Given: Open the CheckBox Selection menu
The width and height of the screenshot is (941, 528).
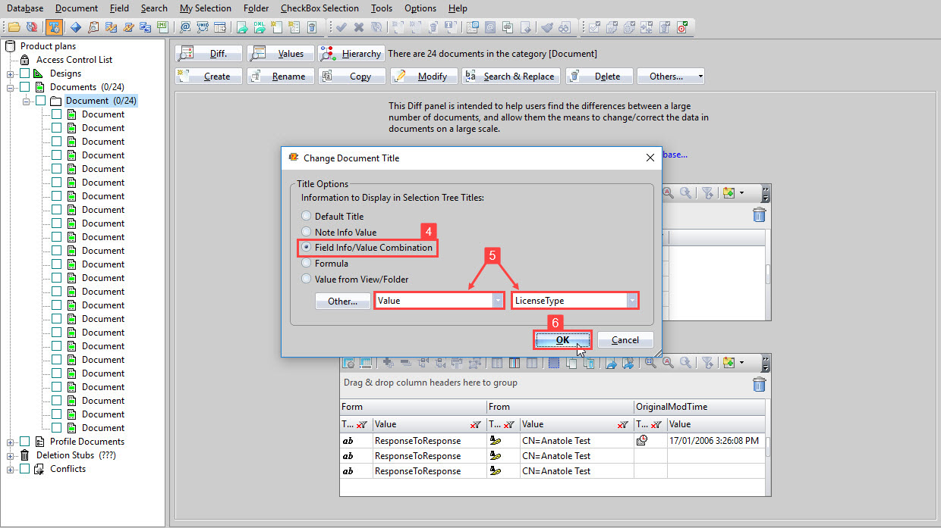Looking at the screenshot, I should (x=319, y=8).
